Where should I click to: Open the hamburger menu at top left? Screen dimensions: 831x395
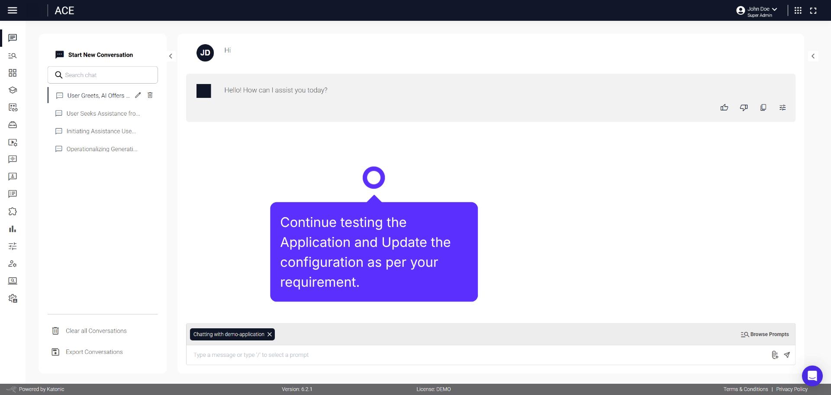click(13, 10)
